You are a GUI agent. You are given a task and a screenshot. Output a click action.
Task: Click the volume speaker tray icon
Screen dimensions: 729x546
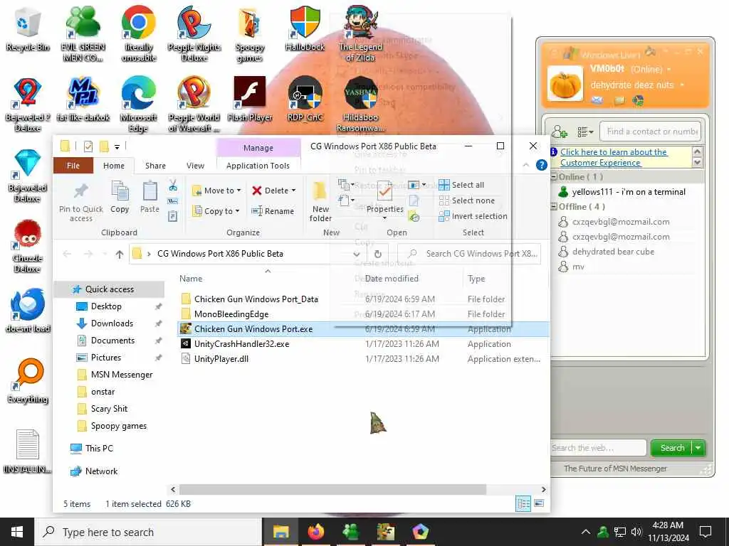coord(636,532)
